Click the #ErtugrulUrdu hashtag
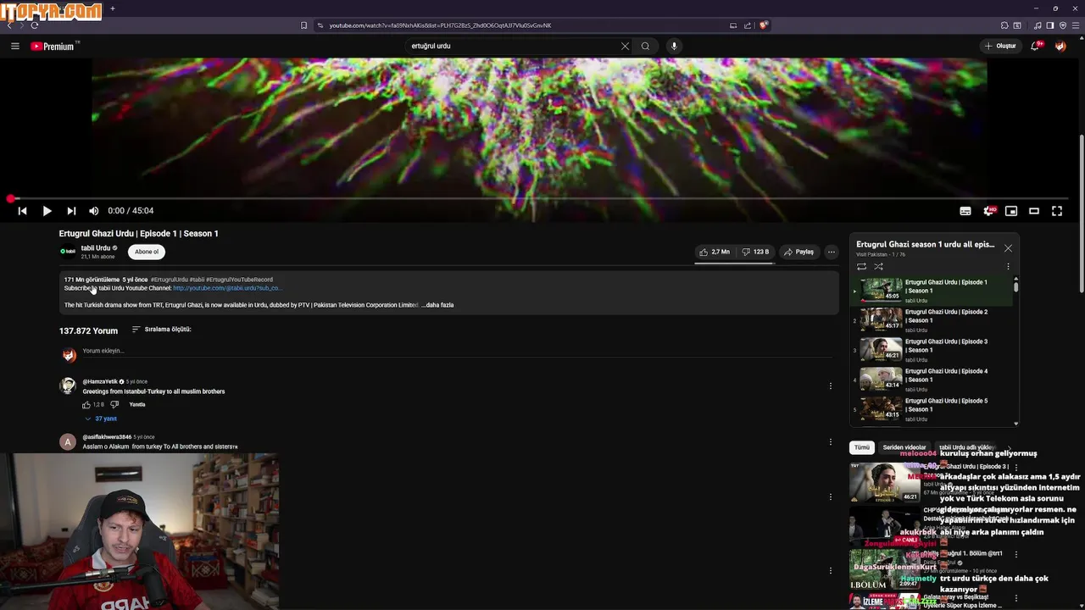Screen dimensions: 1085x610 (x=170, y=280)
